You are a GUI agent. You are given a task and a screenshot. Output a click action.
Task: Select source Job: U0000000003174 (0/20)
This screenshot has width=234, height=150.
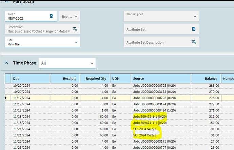(154, 104)
